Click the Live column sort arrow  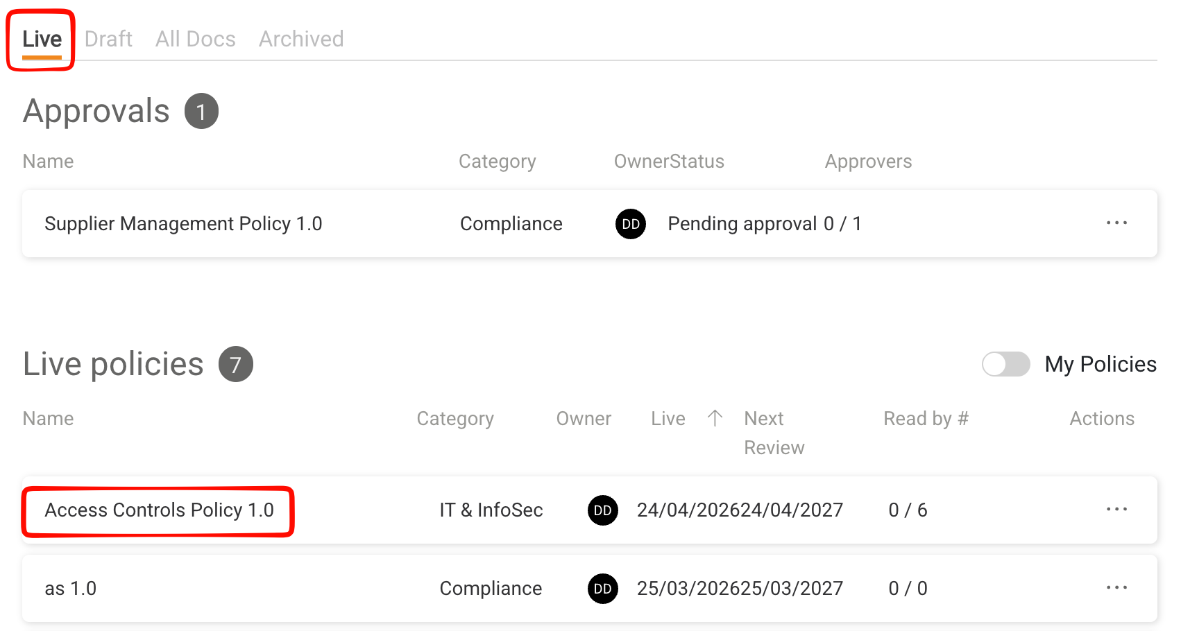(x=715, y=418)
